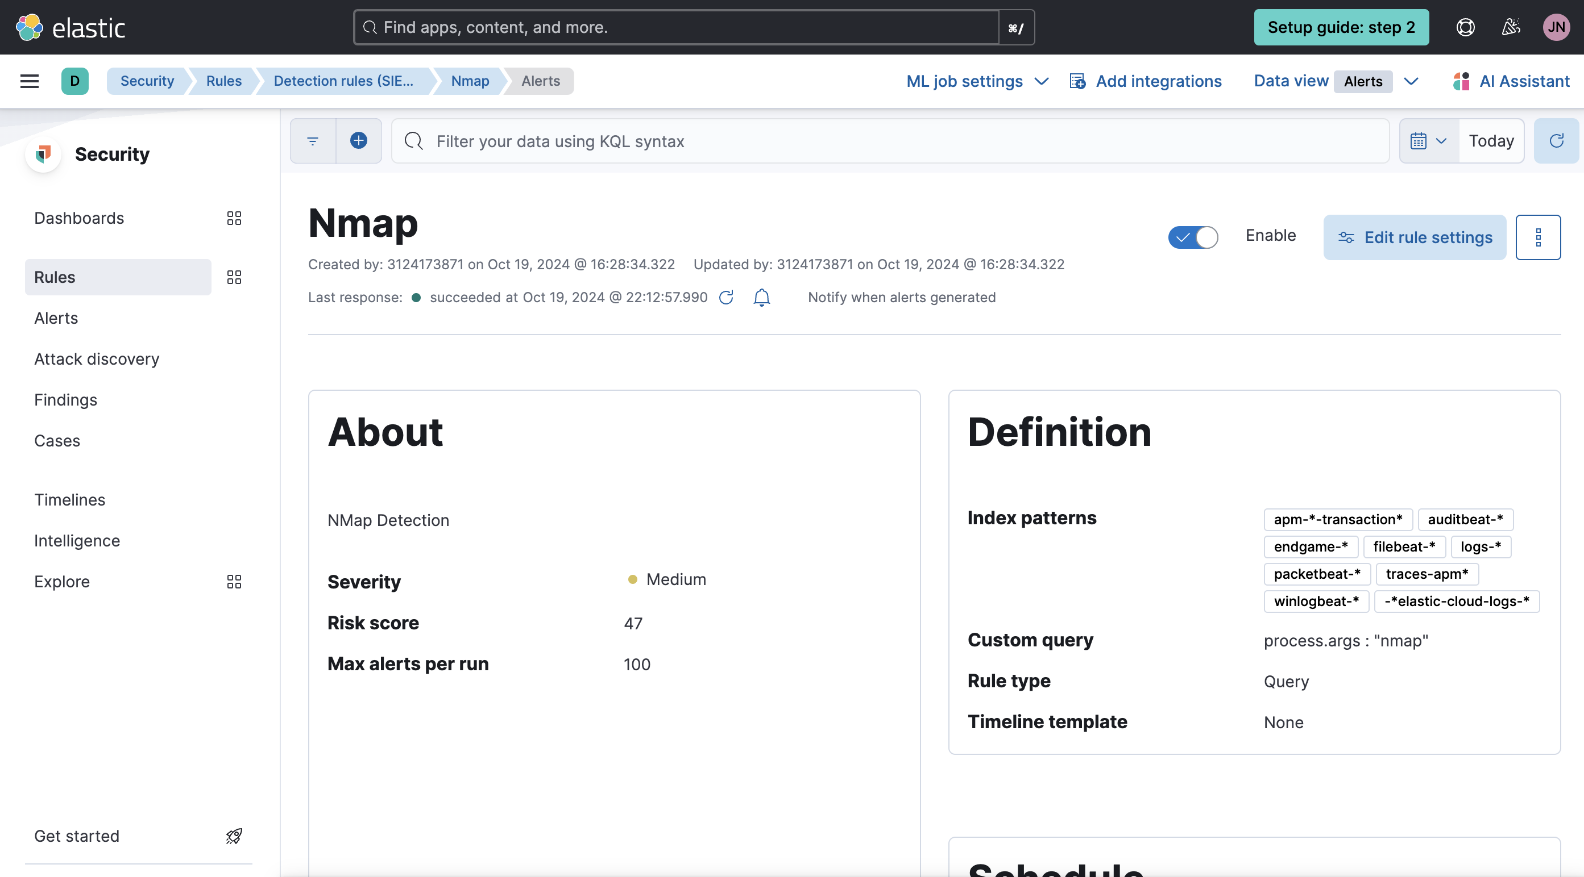Refresh the last response status icon
The width and height of the screenshot is (1584, 877).
coord(726,297)
